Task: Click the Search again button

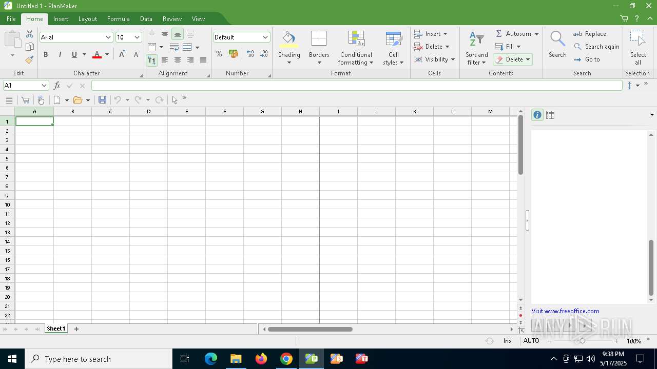Action: click(x=596, y=47)
